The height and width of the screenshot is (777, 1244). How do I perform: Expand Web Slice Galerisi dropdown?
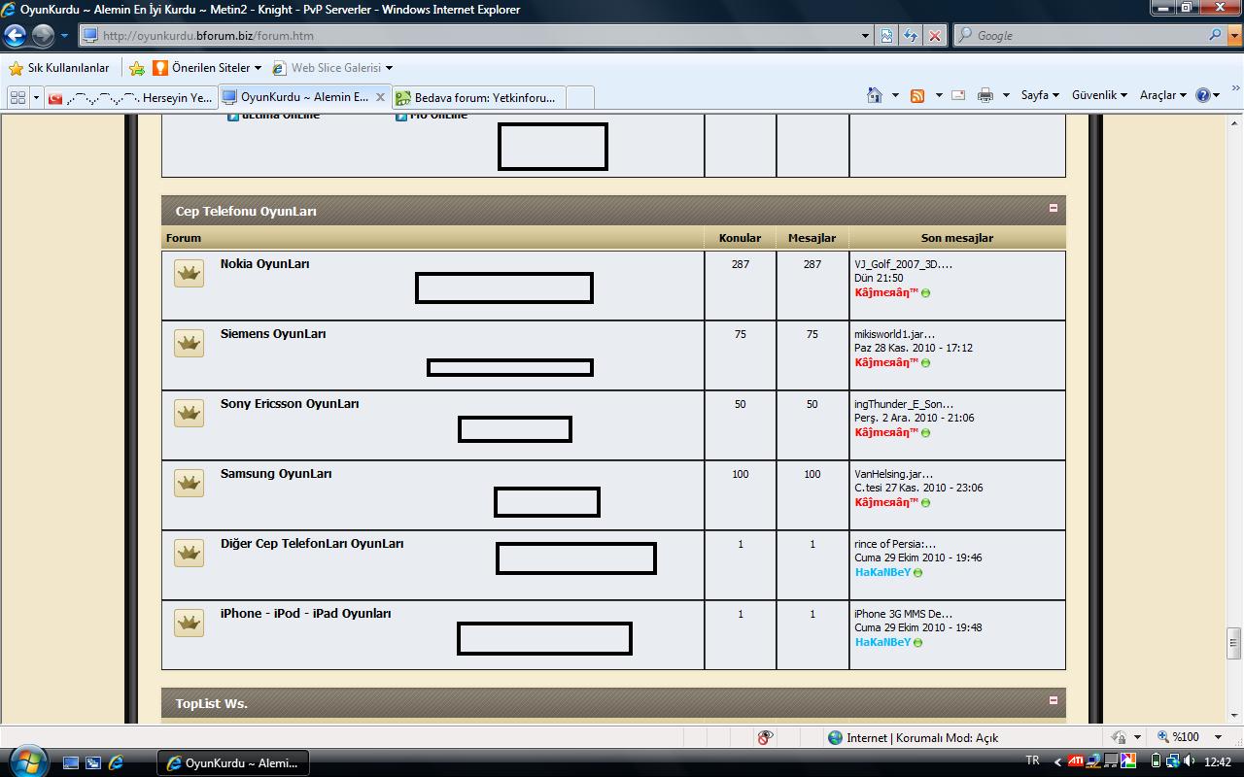389,68
